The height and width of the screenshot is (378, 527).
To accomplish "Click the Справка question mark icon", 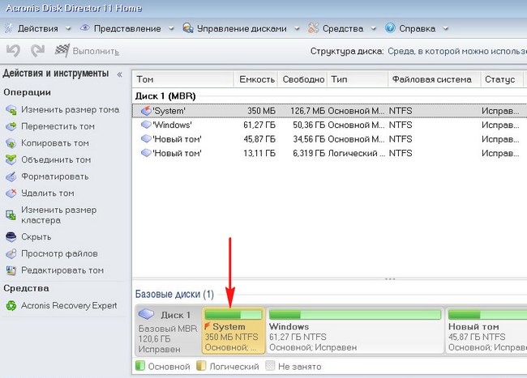I will click(390, 28).
